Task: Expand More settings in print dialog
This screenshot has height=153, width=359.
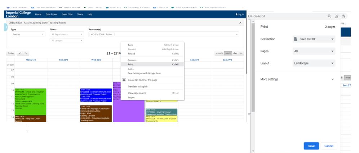Action: pos(332,79)
